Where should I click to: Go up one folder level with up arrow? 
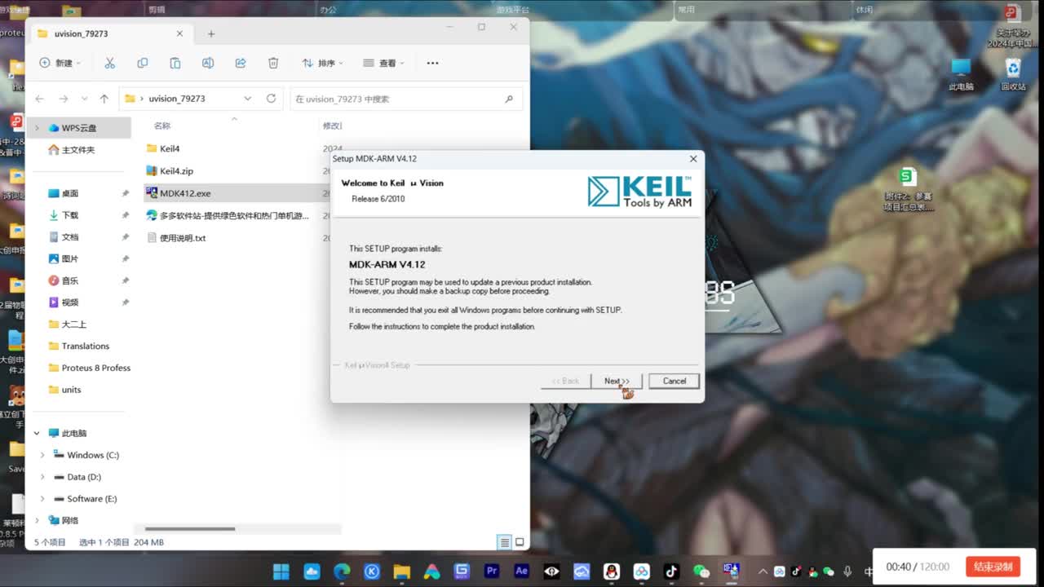pyautogui.click(x=104, y=99)
